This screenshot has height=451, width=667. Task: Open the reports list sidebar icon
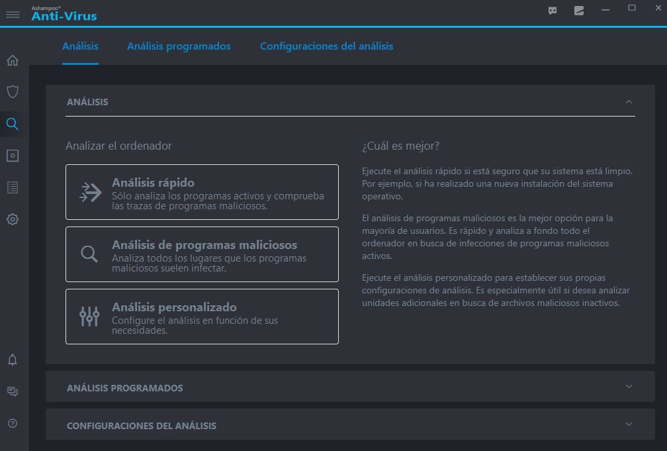tap(13, 187)
